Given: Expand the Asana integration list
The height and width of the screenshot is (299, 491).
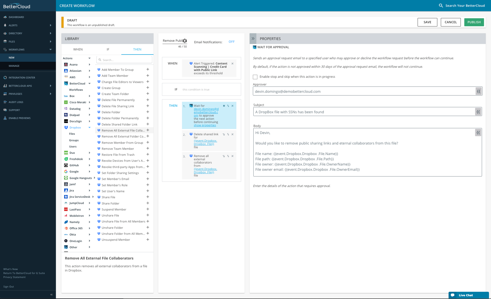Looking at the screenshot, I should [x=89, y=64].
